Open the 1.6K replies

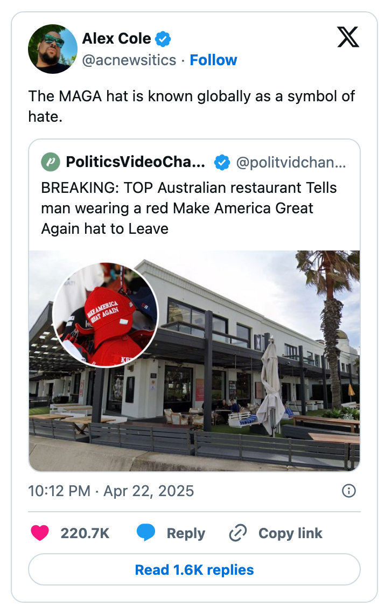pyautogui.click(x=195, y=569)
